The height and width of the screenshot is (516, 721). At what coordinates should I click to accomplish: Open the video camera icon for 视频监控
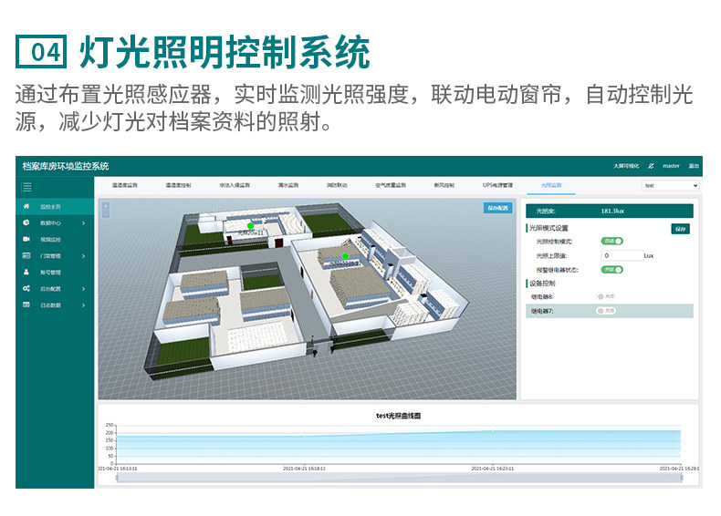(26, 239)
